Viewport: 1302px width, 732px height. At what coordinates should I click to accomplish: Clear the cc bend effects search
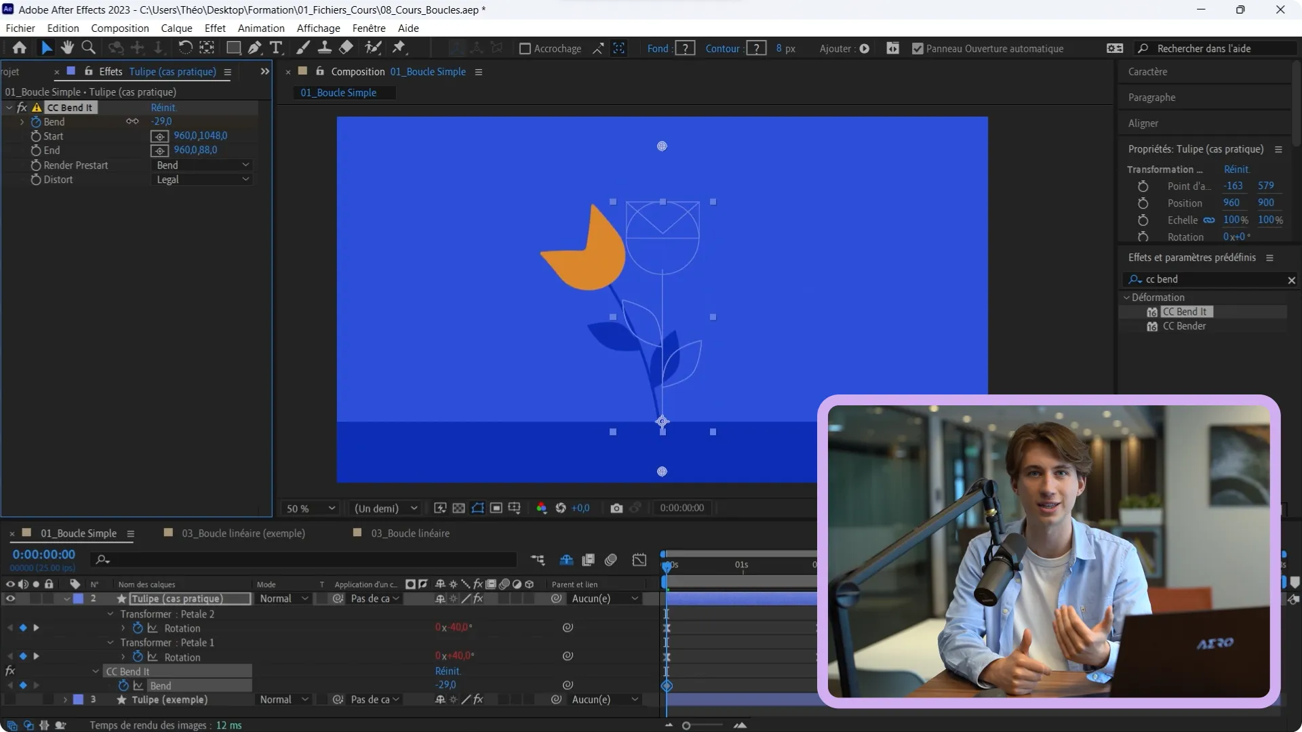pyautogui.click(x=1291, y=280)
